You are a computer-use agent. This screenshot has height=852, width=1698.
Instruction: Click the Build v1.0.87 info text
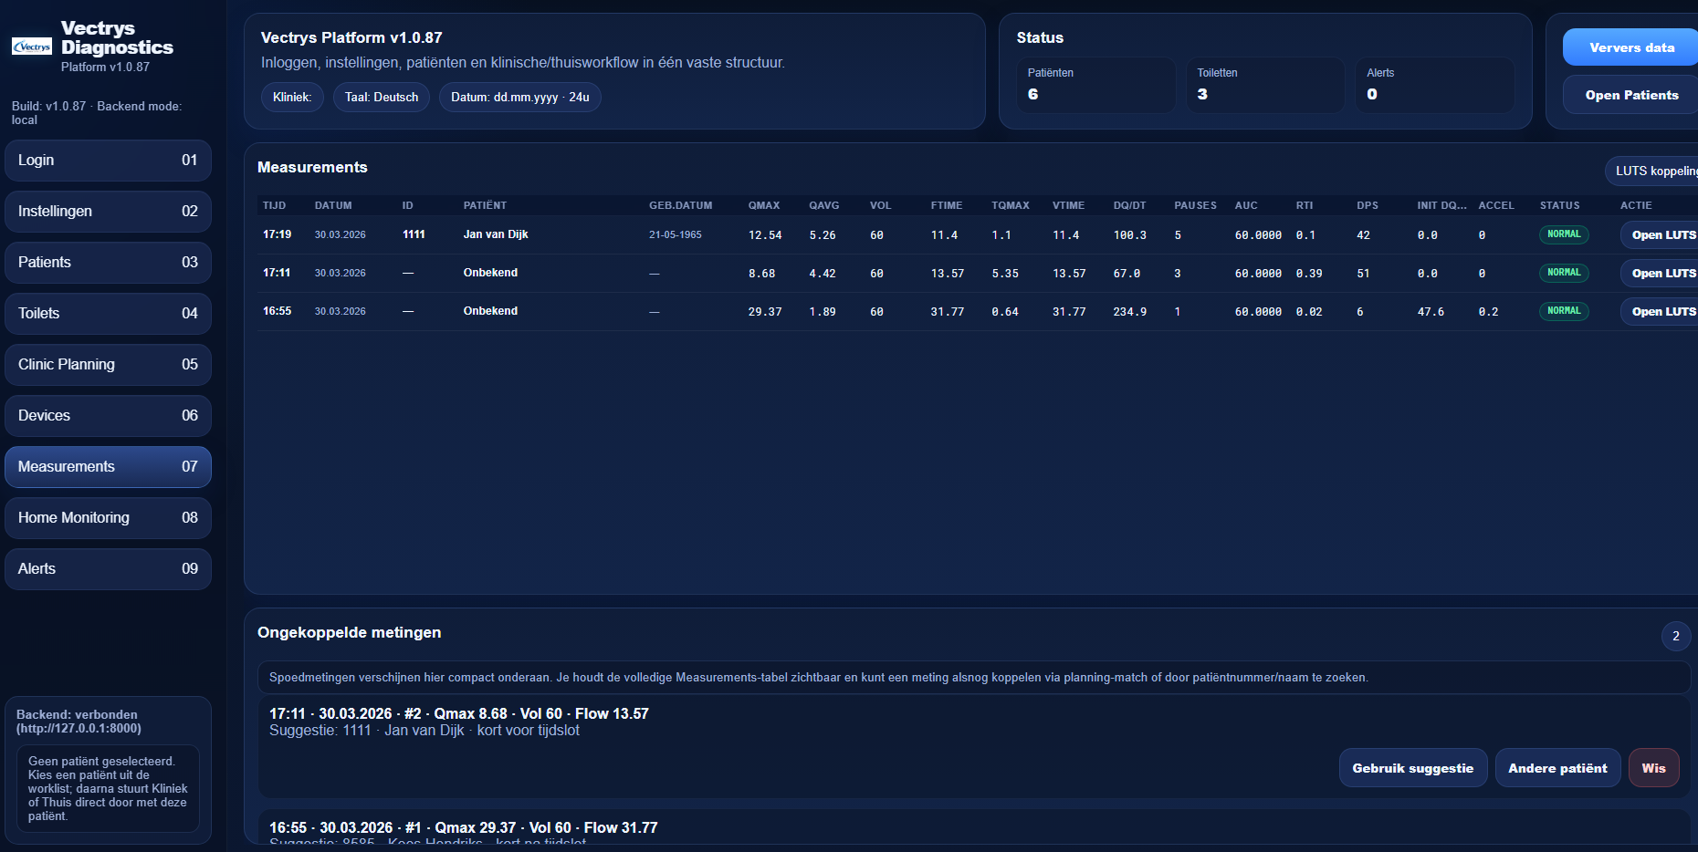(x=97, y=113)
